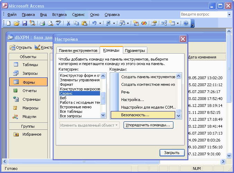Open the Вставка menu

point(60,15)
